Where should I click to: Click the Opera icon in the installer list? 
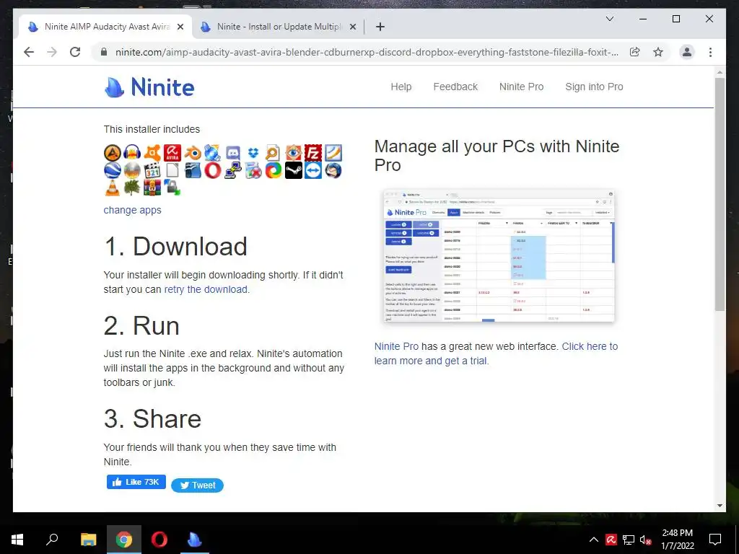pos(213,170)
